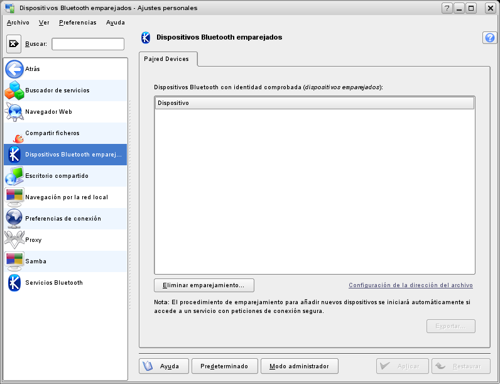Click the blue help icon at top right

pyautogui.click(x=489, y=38)
